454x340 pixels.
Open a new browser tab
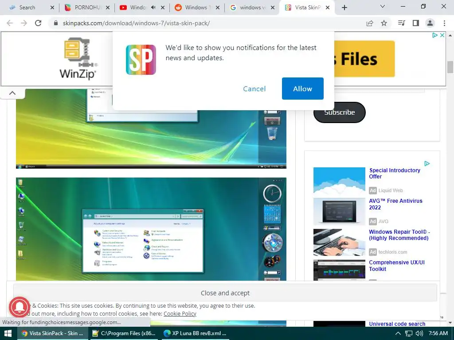tap(344, 8)
